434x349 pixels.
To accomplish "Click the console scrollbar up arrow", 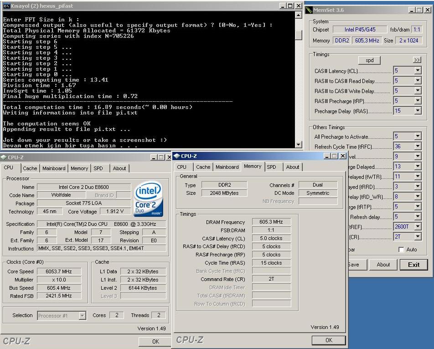I will pyautogui.click(x=298, y=15).
